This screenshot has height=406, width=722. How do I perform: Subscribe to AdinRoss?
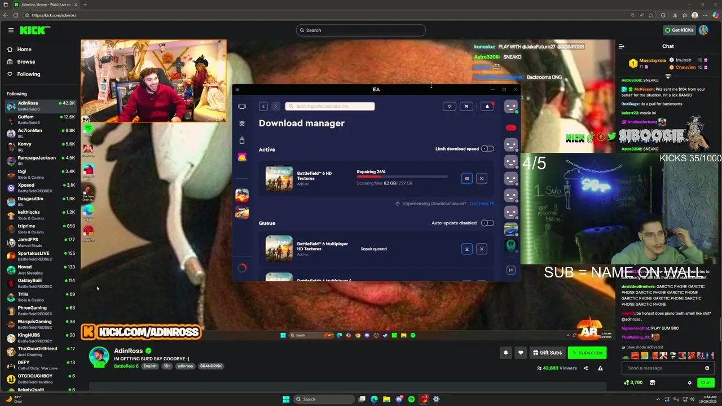pyautogui.click(x=587, y=353)
